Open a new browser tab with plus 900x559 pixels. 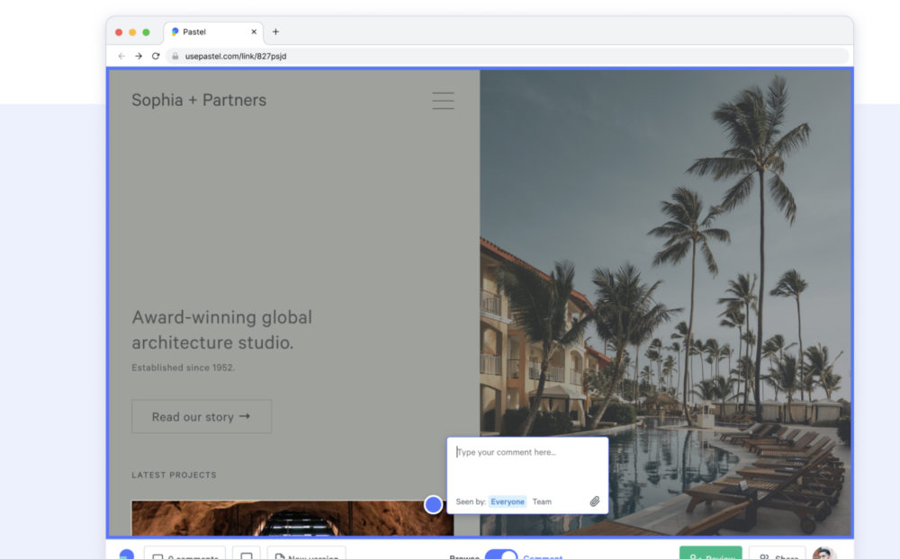click(x=275, y=31)
